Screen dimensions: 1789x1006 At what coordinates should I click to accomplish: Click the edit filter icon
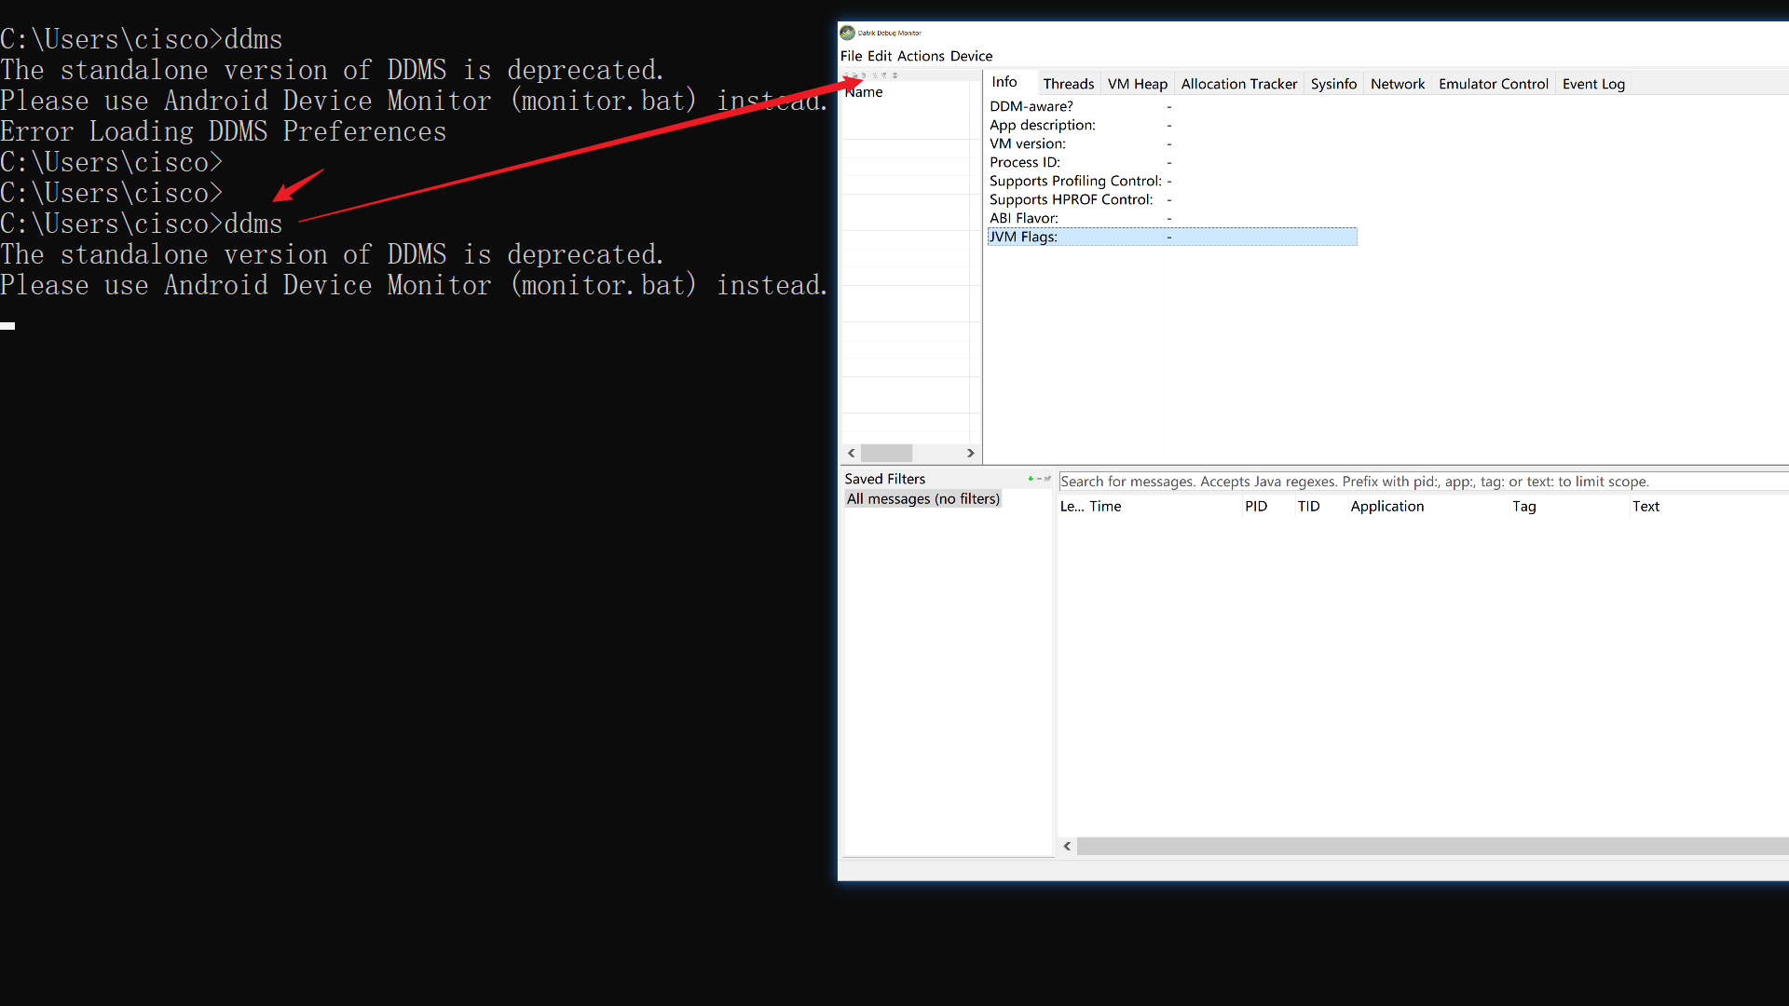pyautogui.click(x=1047, y=479)
